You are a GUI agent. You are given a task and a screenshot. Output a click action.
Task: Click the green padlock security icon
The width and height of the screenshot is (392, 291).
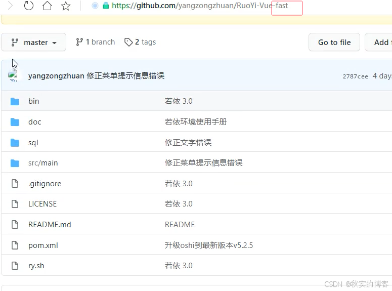(x=106, y=6)
